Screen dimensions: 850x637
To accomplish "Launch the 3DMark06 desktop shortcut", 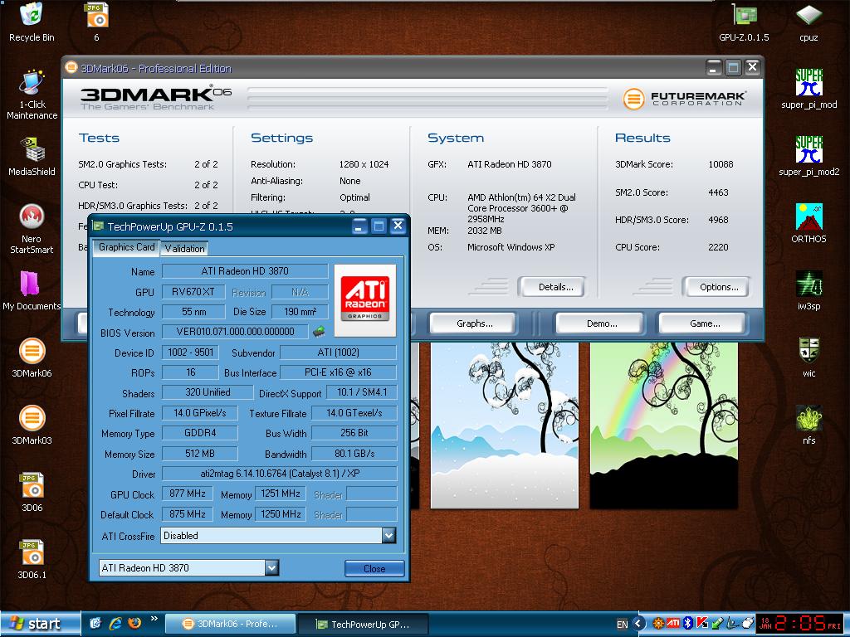I will click(32, 357).
